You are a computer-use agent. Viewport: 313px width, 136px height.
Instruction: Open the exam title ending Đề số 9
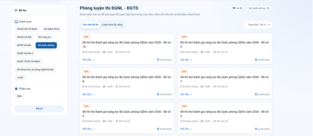[x=225, y=44]
